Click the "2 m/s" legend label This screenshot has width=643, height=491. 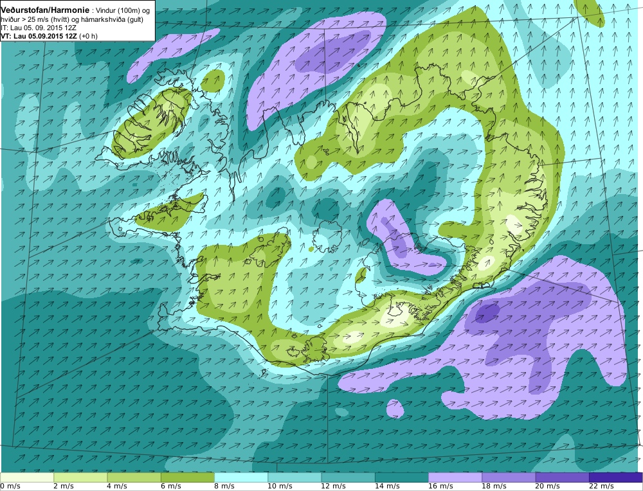click(x=64, y=487)
